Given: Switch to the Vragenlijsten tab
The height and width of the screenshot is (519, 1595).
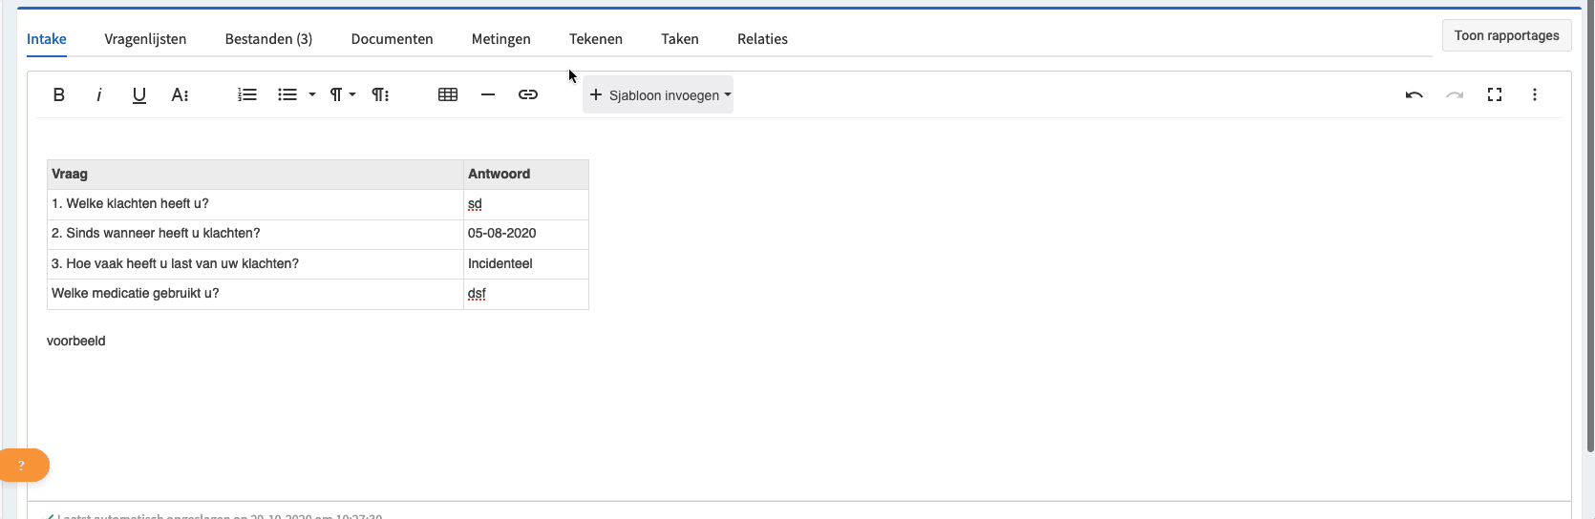Looking at the screenshot, I should coord(145,39).
